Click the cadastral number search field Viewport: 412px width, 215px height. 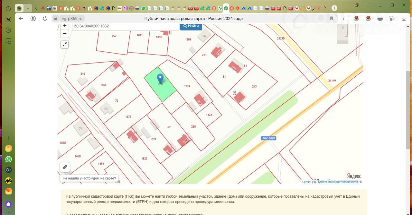(x=126, y=26)
